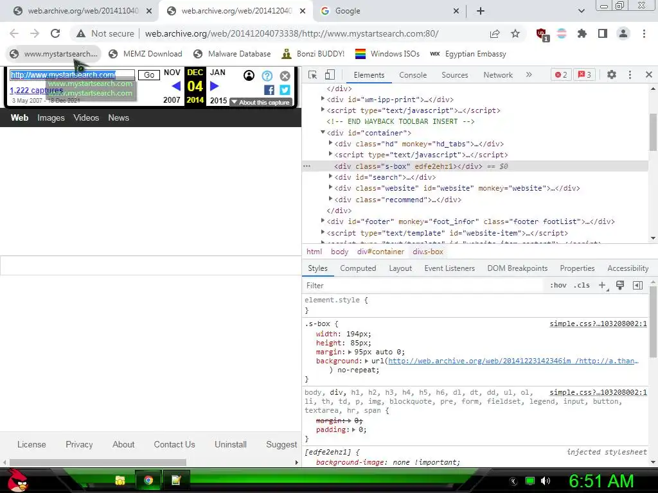658x493 pixels.
Task: Show the 3 issues indicator in DevTools
Action: pos(584,74)
